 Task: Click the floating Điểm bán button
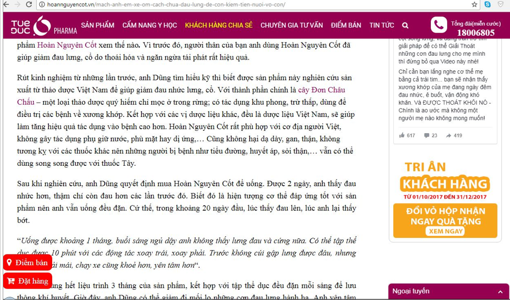pyautogui.click(x=27, y=262)
